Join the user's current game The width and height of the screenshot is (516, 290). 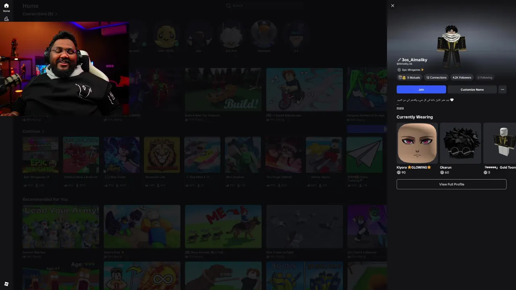tap(421, 89)
